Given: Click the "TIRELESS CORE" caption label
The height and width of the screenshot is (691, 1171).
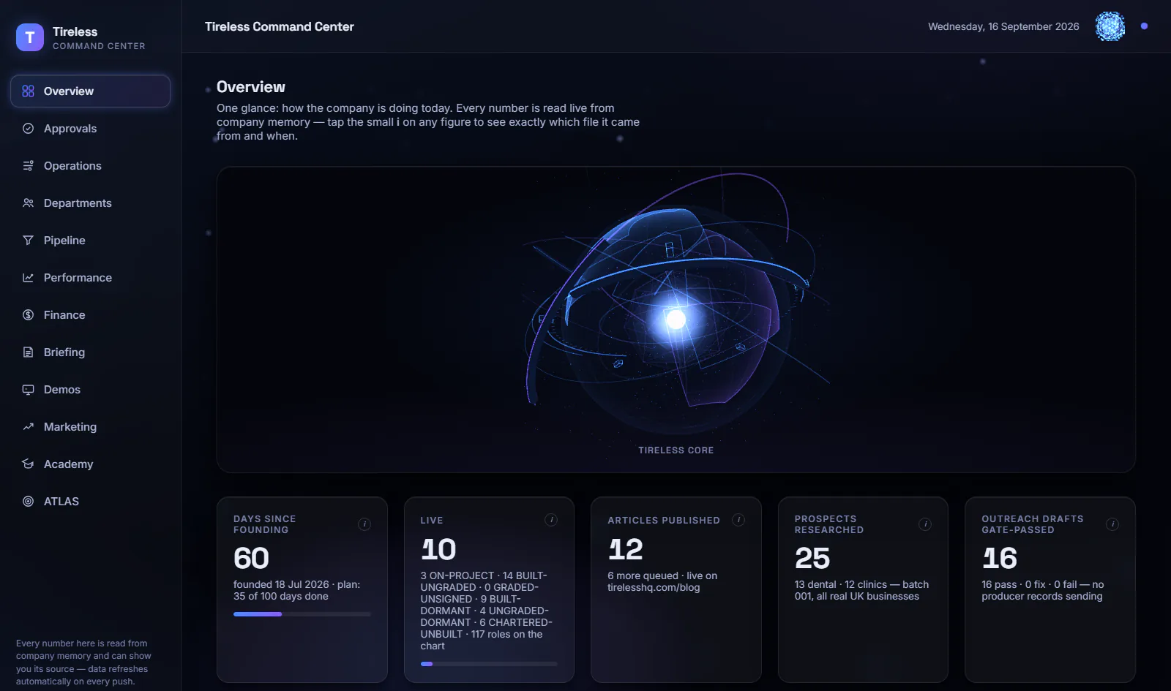Looking at the screenshot, I should click(676, 450).
